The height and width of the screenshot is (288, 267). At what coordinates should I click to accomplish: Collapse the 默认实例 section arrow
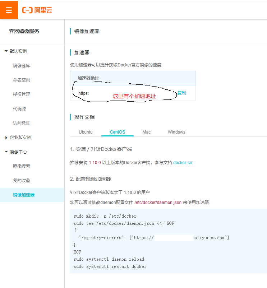(6, 51)
